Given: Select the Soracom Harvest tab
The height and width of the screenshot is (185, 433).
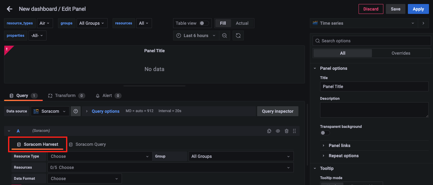Looking at the screenshot, I should click(x=38, y=144).
